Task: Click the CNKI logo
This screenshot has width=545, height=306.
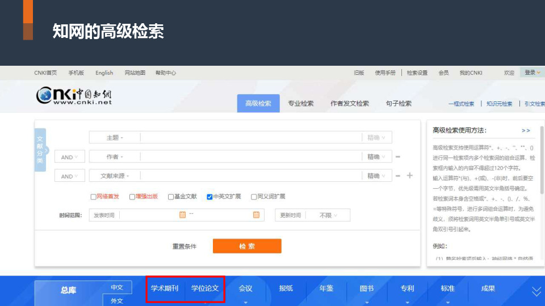Action: coord(74,95)
